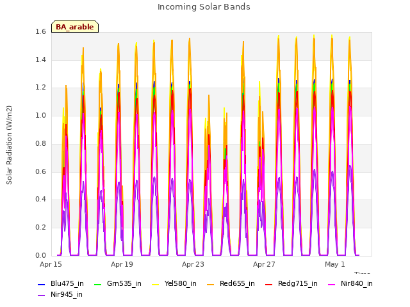Select the green Grn535_in legend swatch
Screen dimensions: 410x307
click(97, 284)
